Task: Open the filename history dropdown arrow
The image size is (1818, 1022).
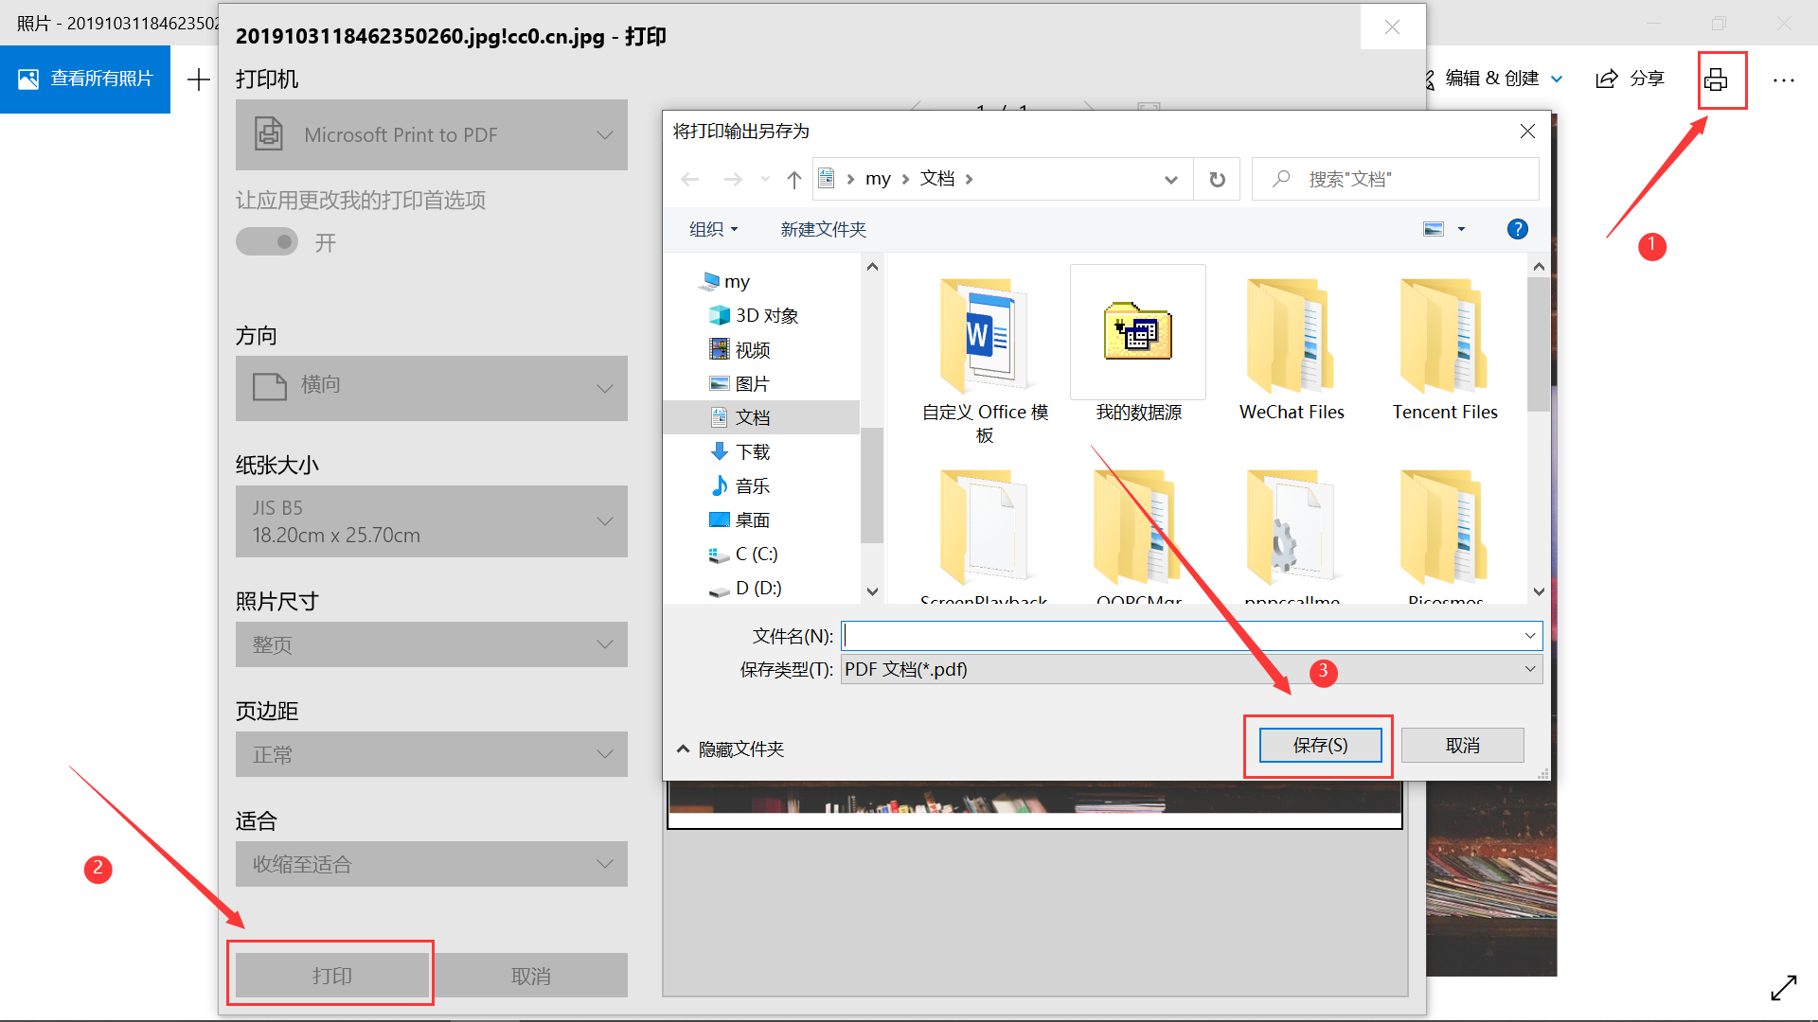Action: click(1530, 636)
